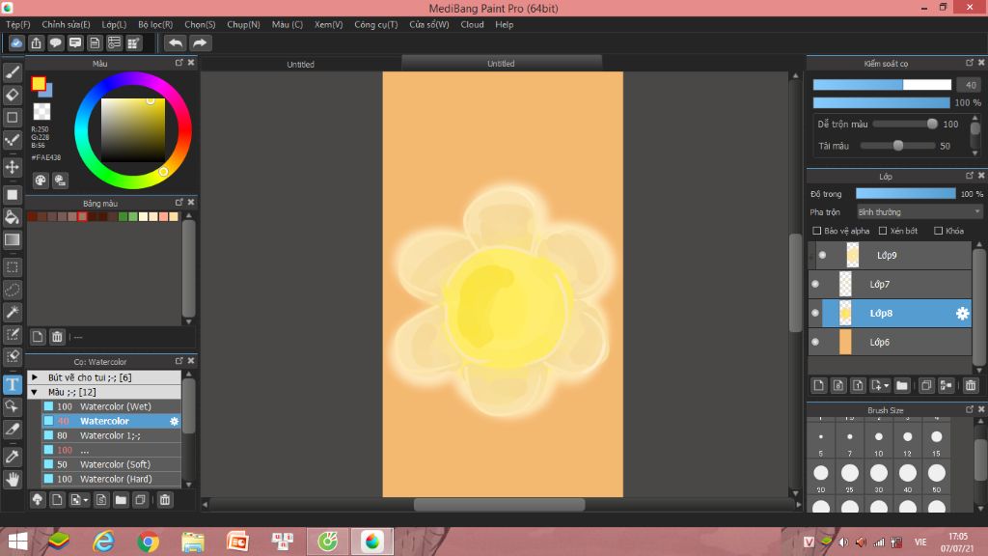Select the Lớp9 layer
The height and width of the screenshot is (556, 988).
tap(890, 255)
